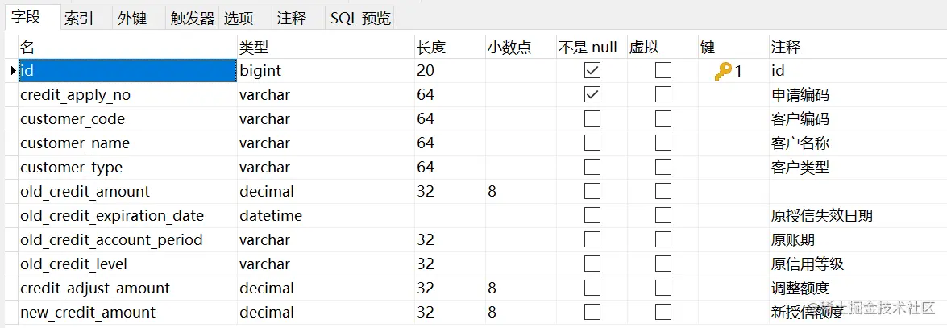Viewport: 947px width, 328px height.
Task: Open the 选项 tab
Action: coord(239,19)
